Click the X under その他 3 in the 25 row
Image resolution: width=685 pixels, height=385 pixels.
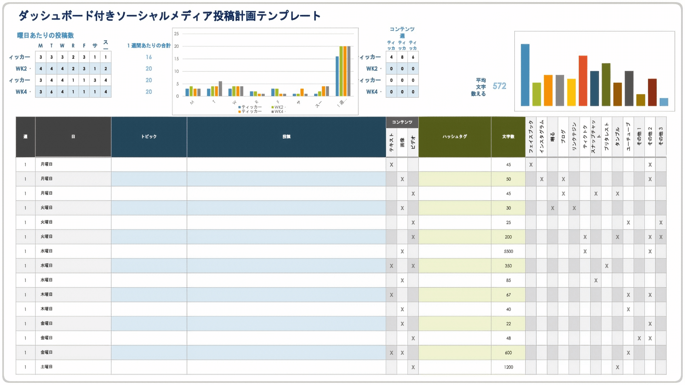661,222
